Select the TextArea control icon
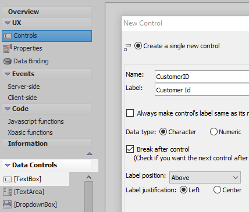This screenshot has height=212, width=249. click(x=8, y=192)
